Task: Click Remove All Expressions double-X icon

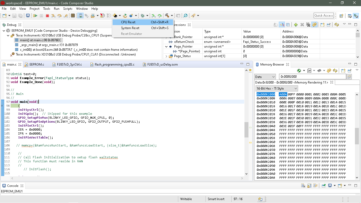Action: coord(308,25)
